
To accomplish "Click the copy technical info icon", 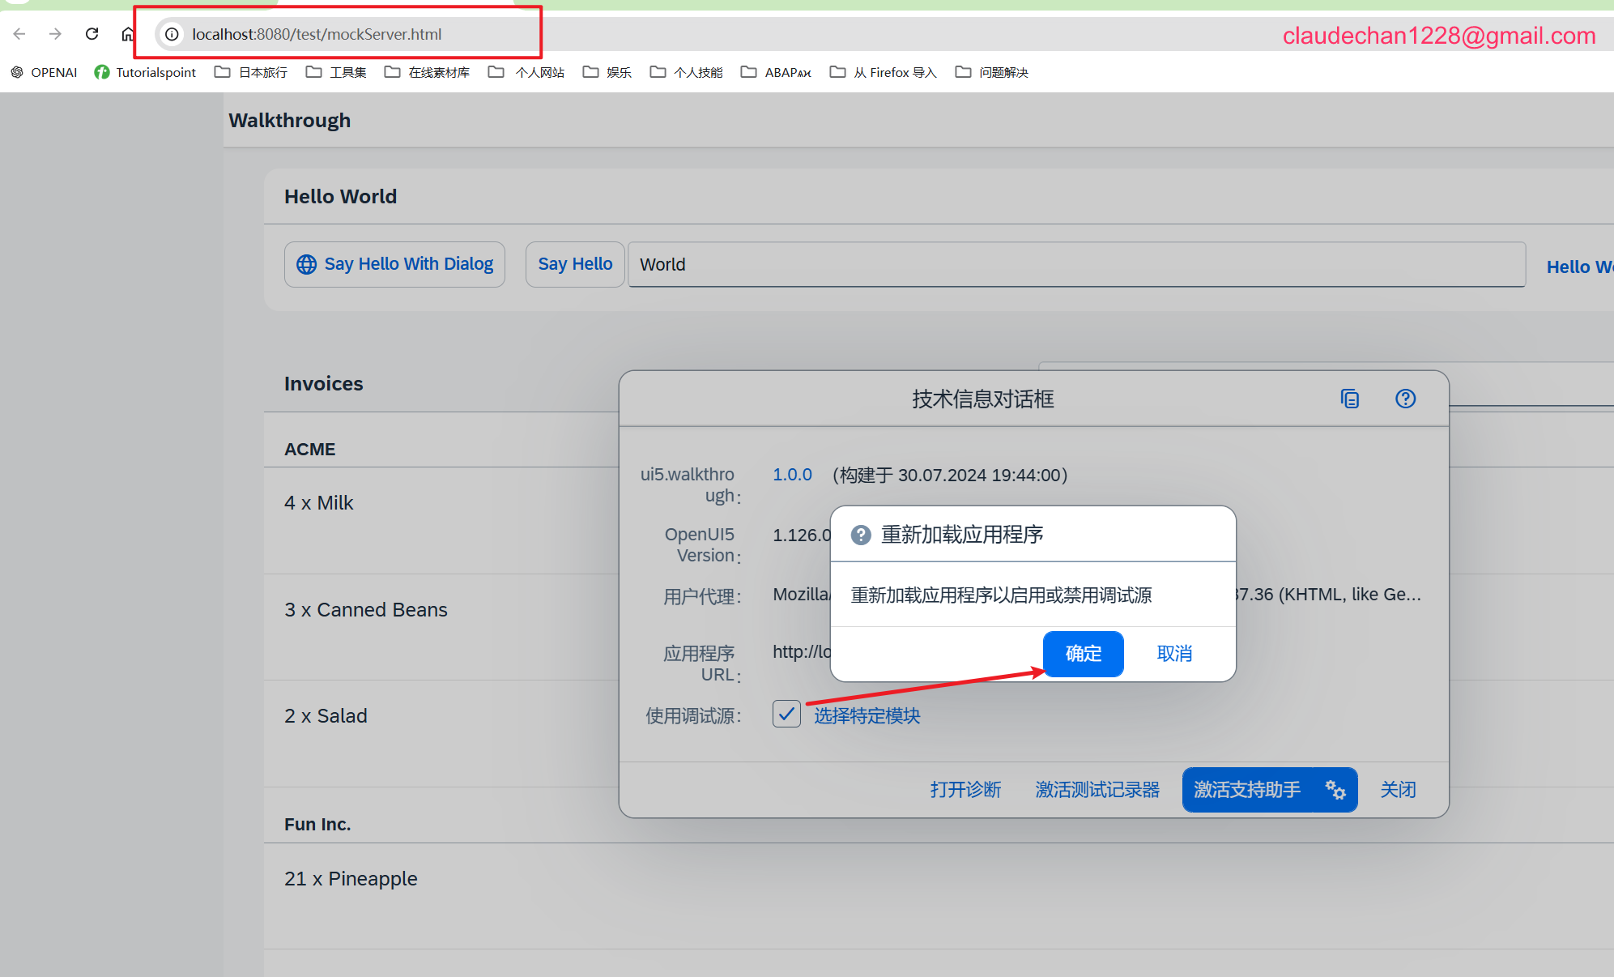I will tap(1349, 399).
